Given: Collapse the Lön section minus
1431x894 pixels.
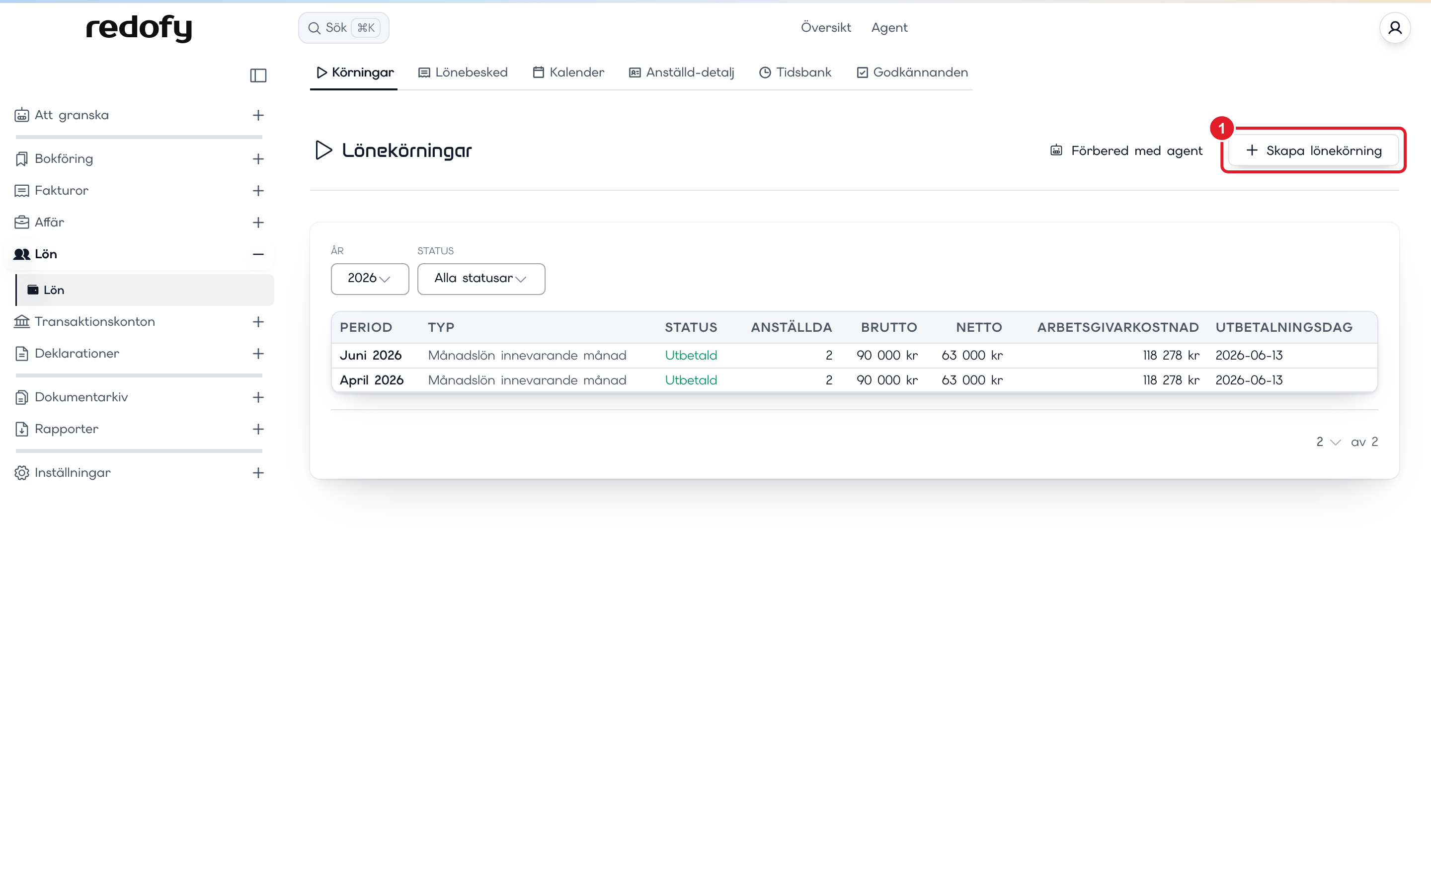Looking at the screenshot, I should pos(258,254).
